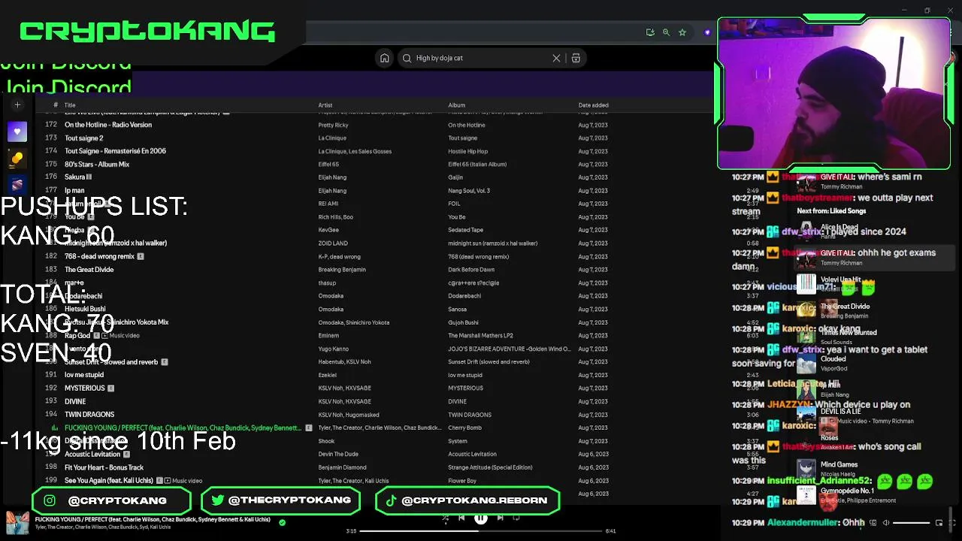This screenshot has width=962, height=541.
Task: Open the yellow playlist thumbnail in sidebar
Action: (x=17, y=159)
